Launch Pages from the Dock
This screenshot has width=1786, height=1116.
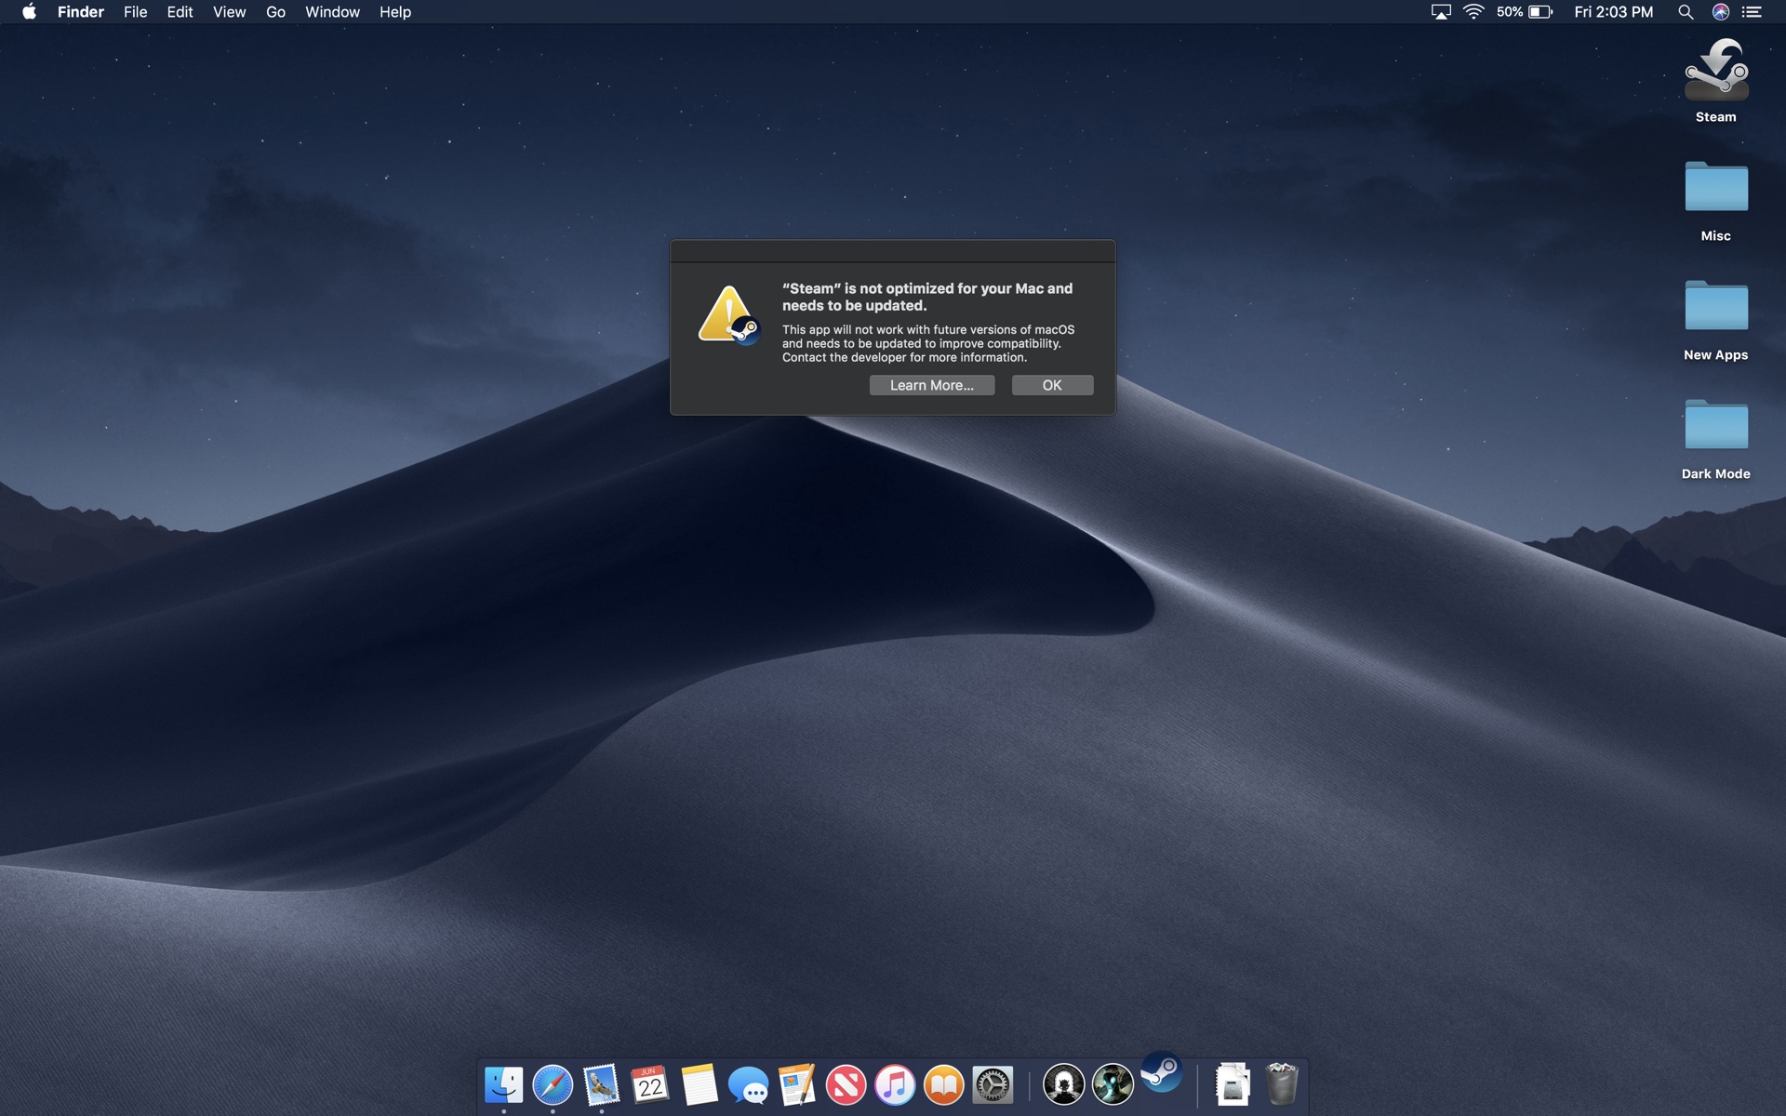797,1084
